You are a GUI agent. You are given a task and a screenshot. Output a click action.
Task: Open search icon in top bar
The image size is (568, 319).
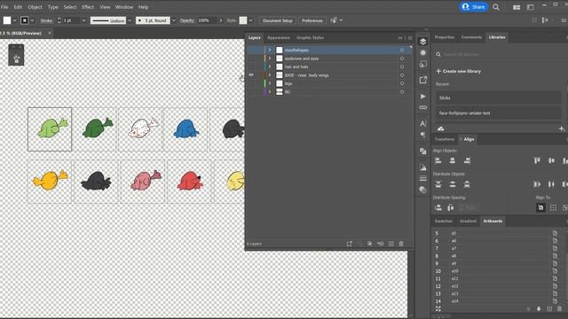pyautogui.click(x=496, y=7)
